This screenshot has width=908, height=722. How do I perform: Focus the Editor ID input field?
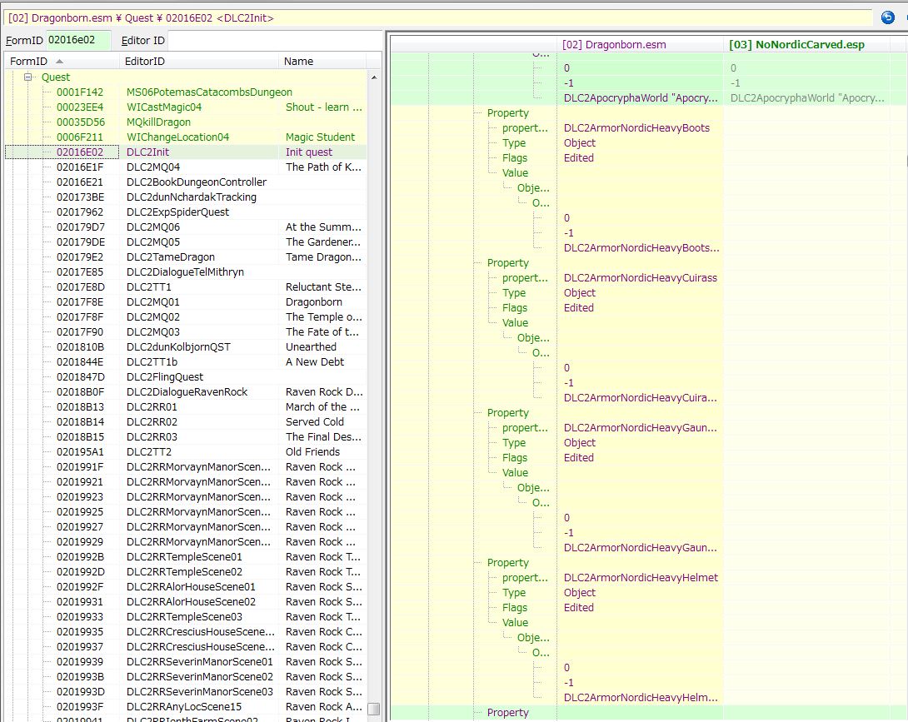[x=275, y=40]
